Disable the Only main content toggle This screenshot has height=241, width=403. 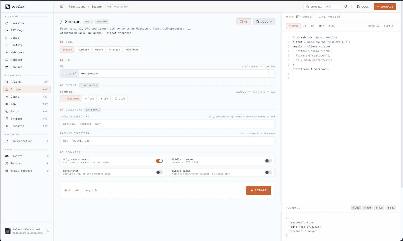159,161
